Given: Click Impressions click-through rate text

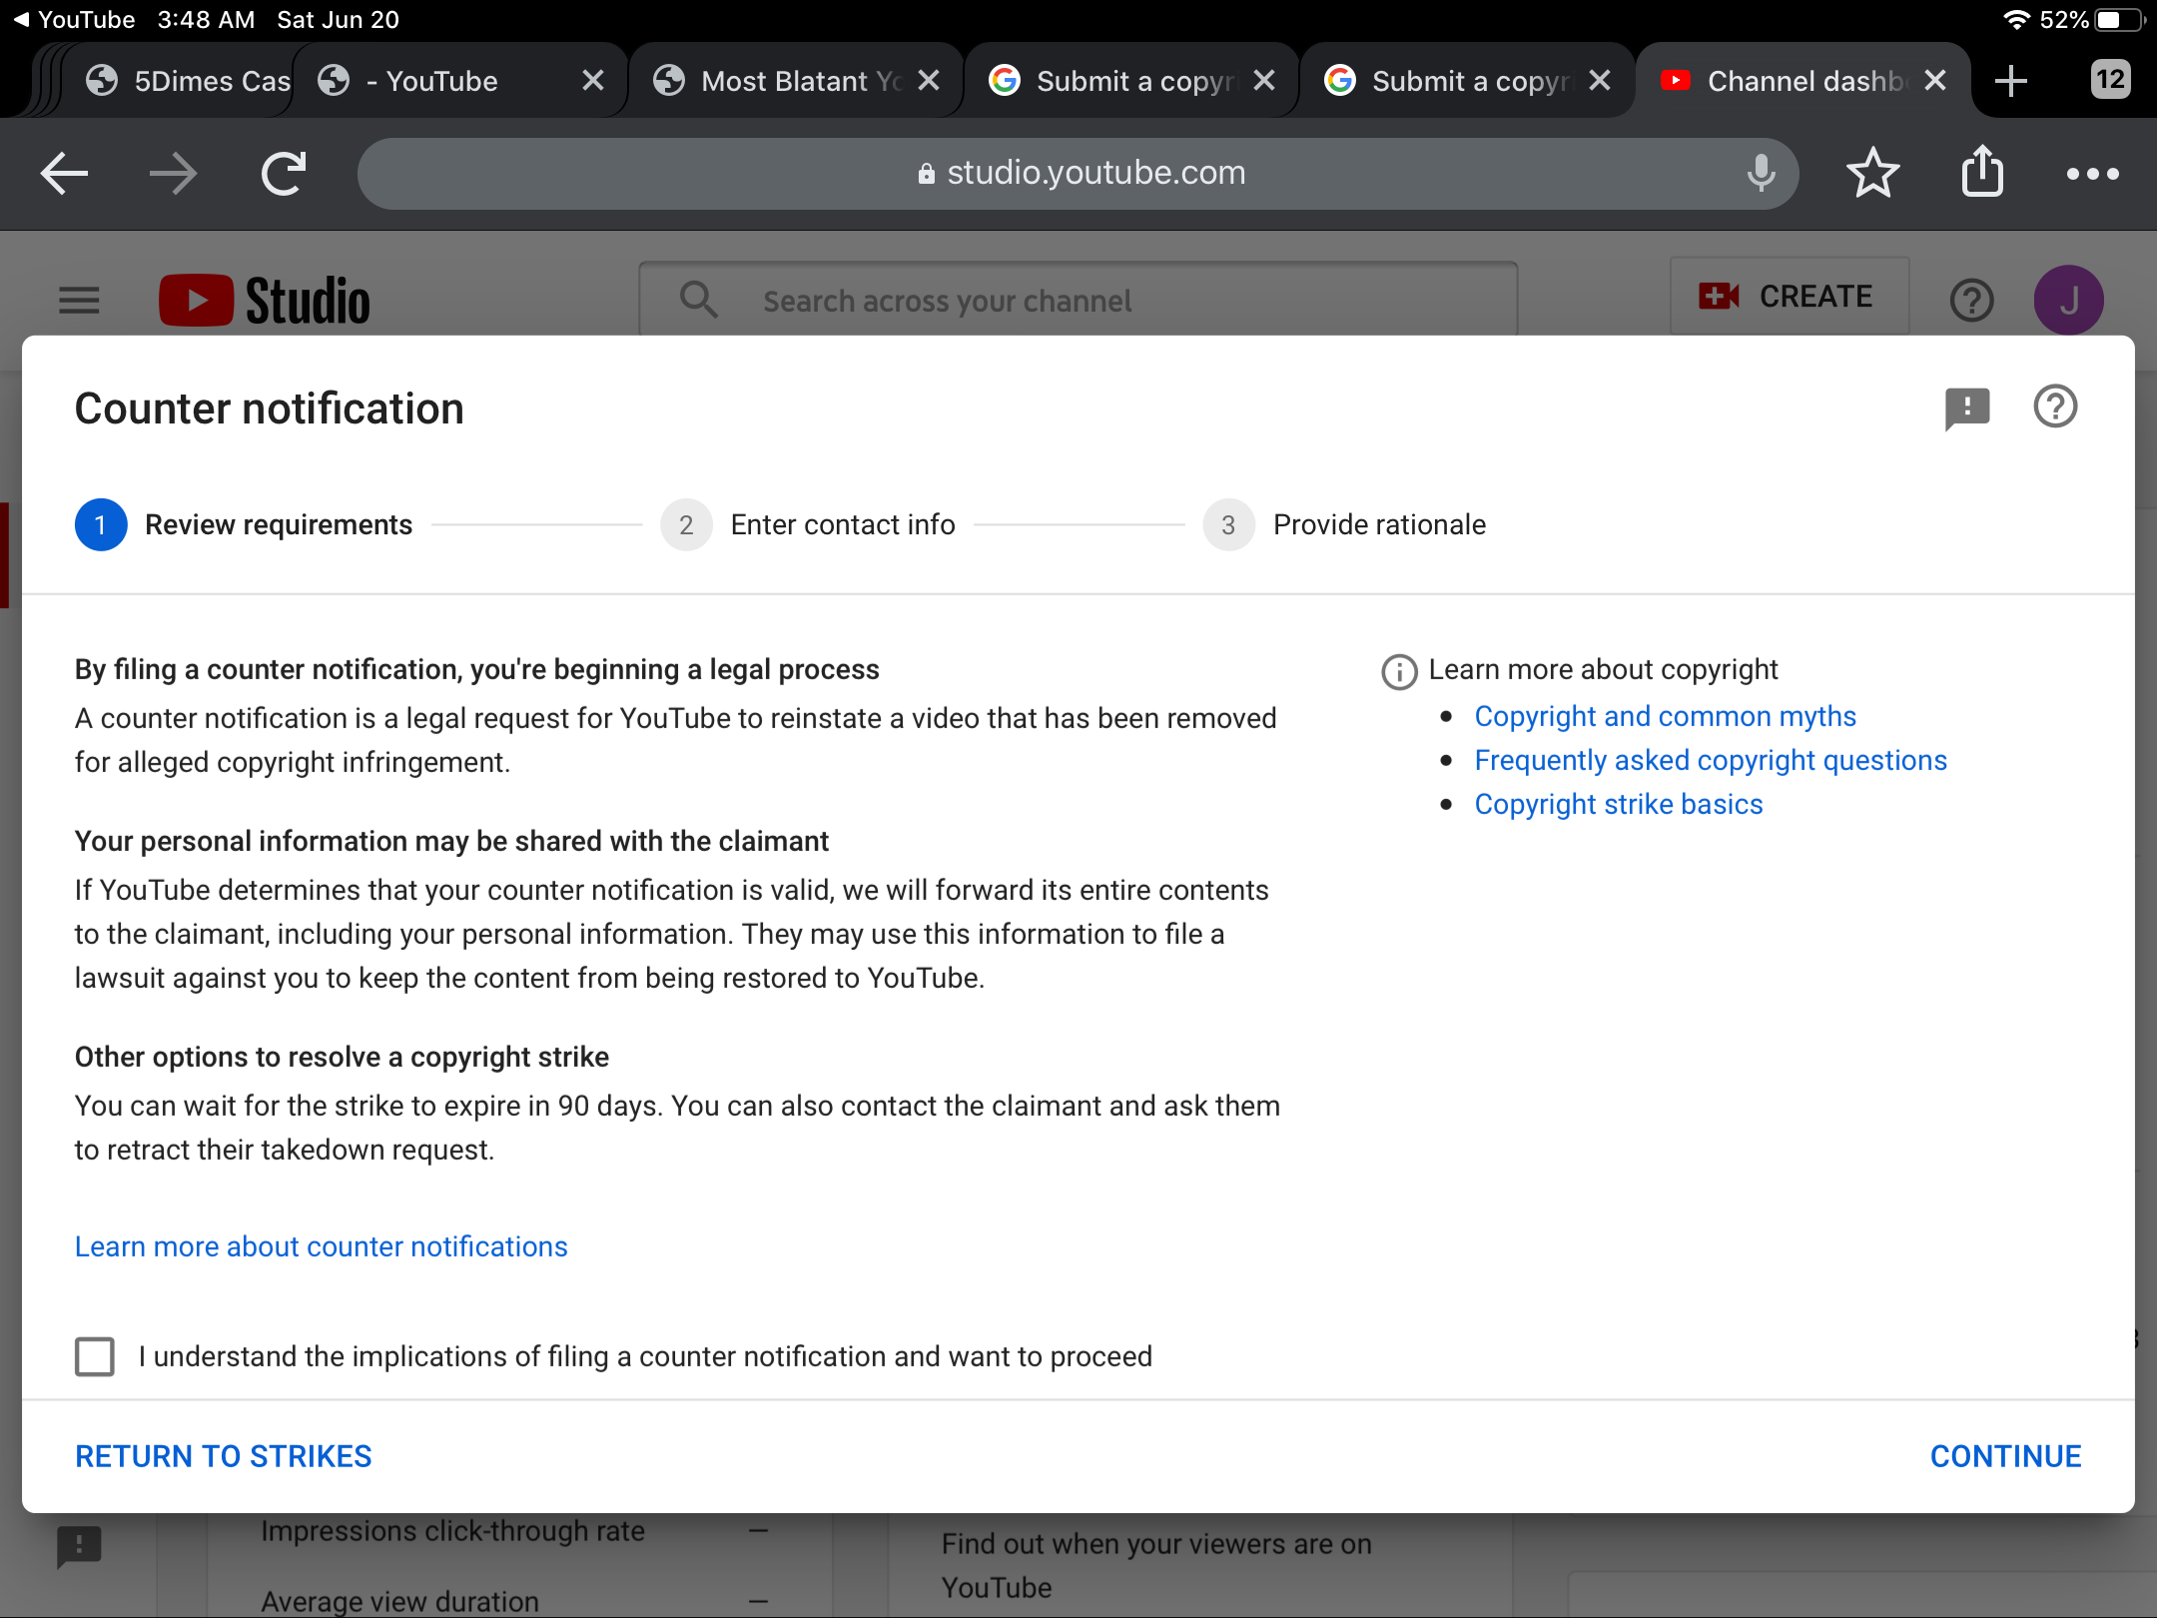Looking at the screenshot, I should [452, 1531].
